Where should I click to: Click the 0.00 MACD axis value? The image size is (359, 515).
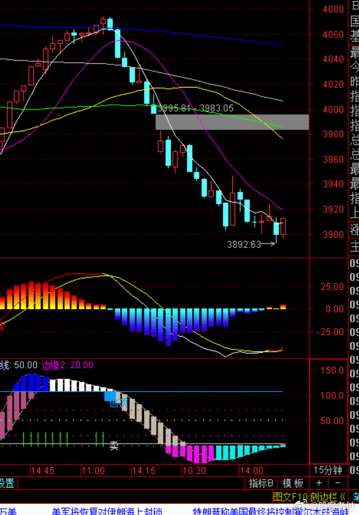pos(334,309)
